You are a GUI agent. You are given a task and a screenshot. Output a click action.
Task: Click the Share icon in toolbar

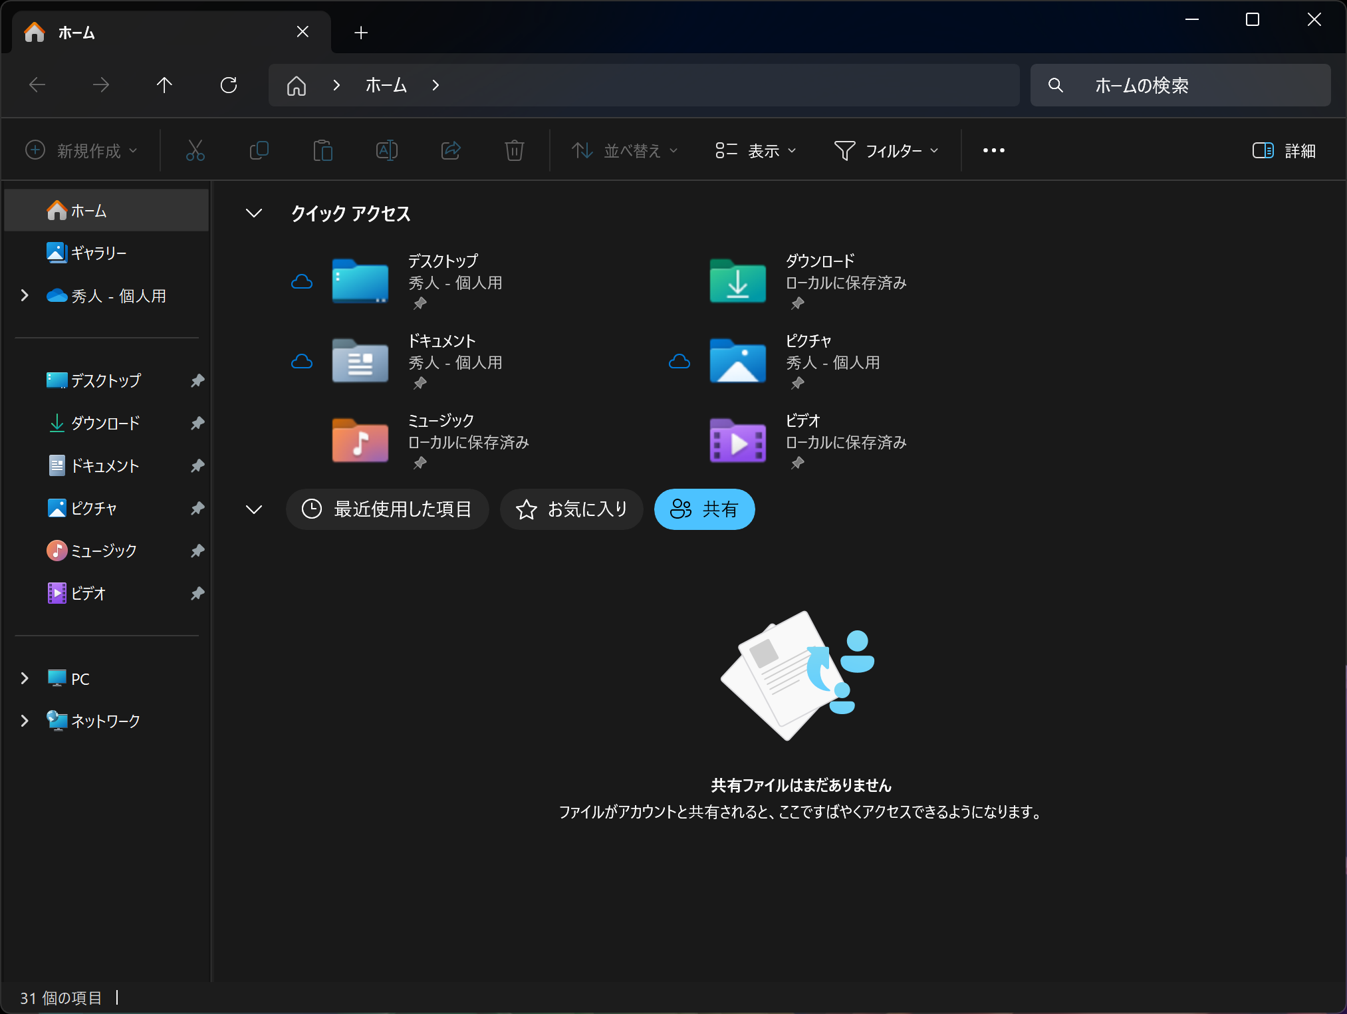[451, 151]
